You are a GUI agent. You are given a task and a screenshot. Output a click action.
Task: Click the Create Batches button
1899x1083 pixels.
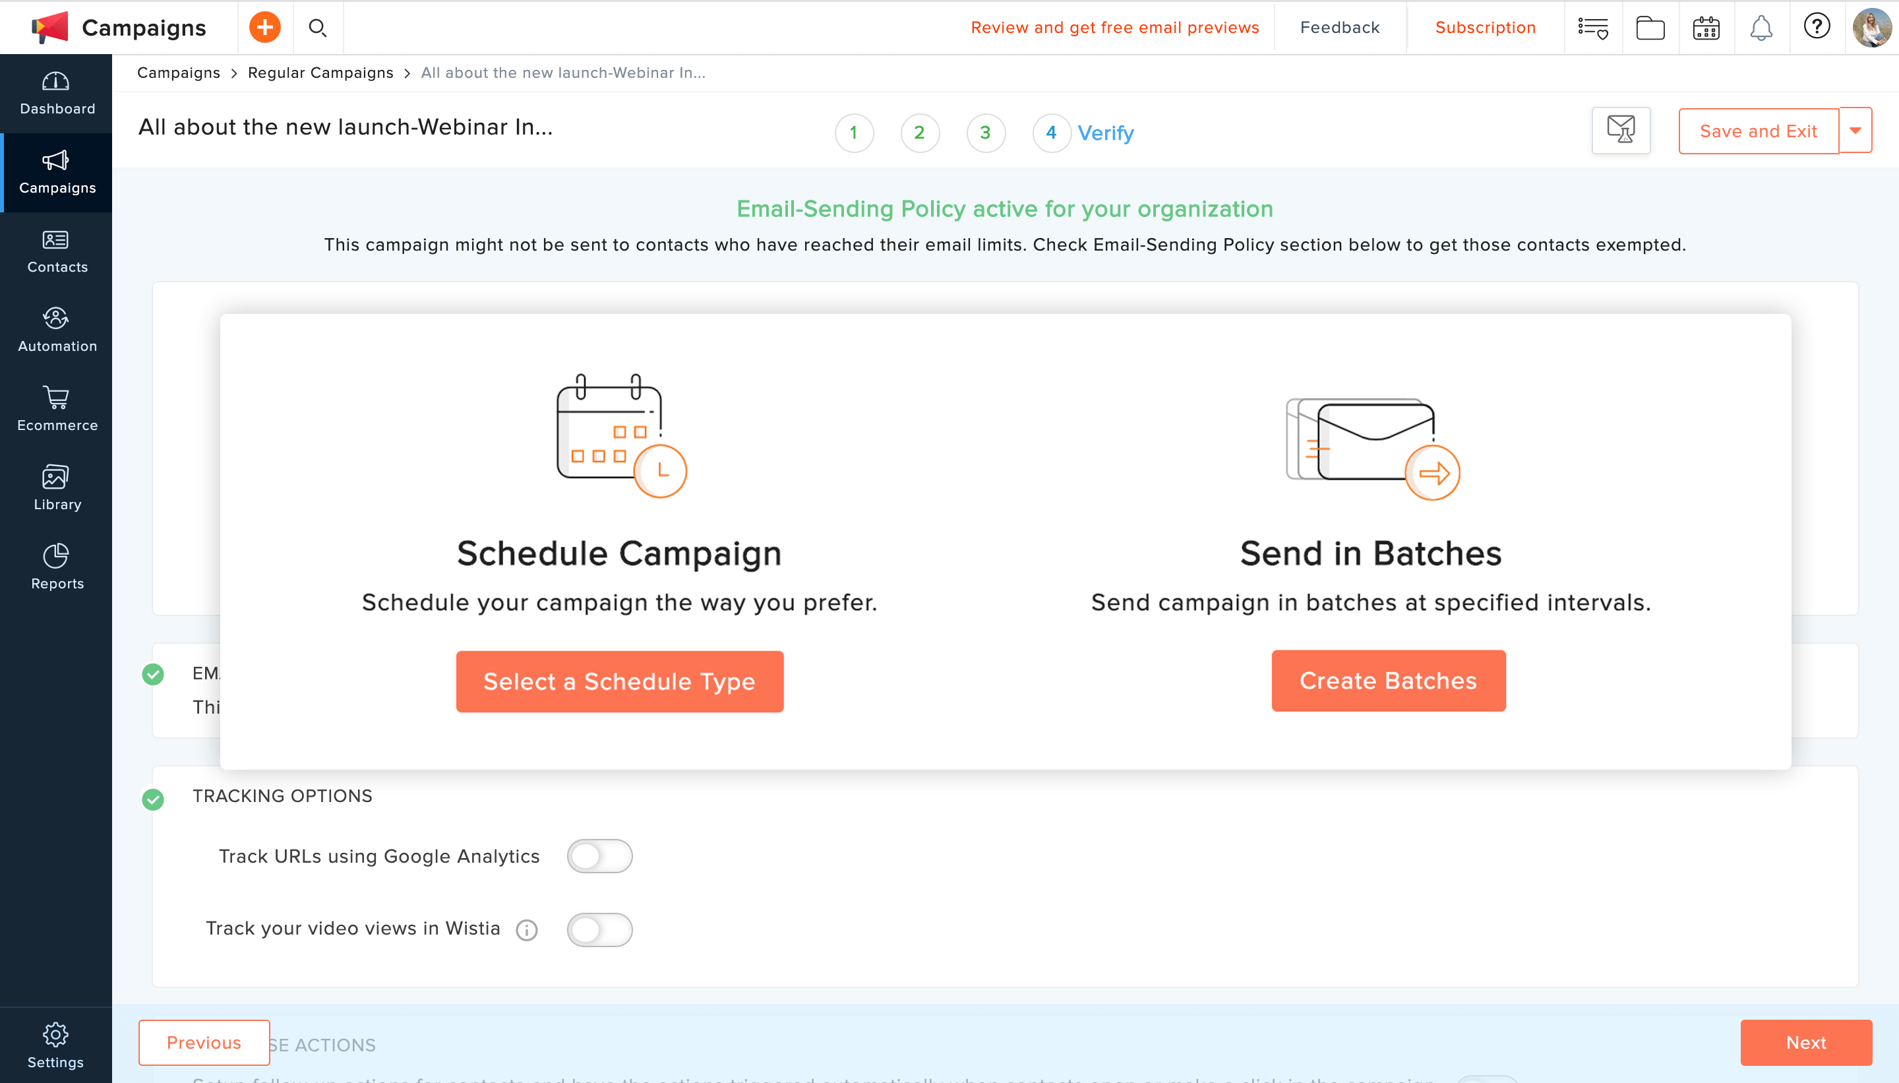pyautogui.click(x=1388, y=681)
